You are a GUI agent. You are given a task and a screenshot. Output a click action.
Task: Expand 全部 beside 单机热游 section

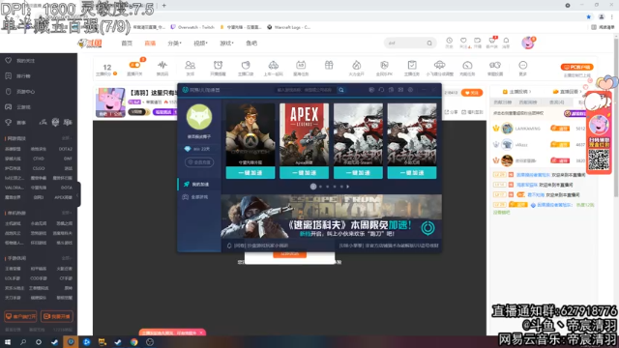(x=66, y=213)
